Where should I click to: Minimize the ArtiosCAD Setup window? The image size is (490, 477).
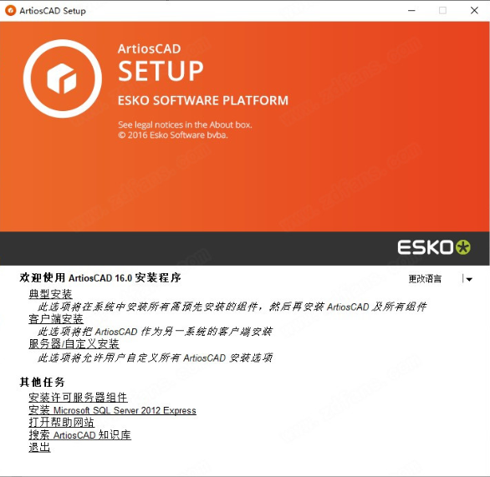coord(411,11)
